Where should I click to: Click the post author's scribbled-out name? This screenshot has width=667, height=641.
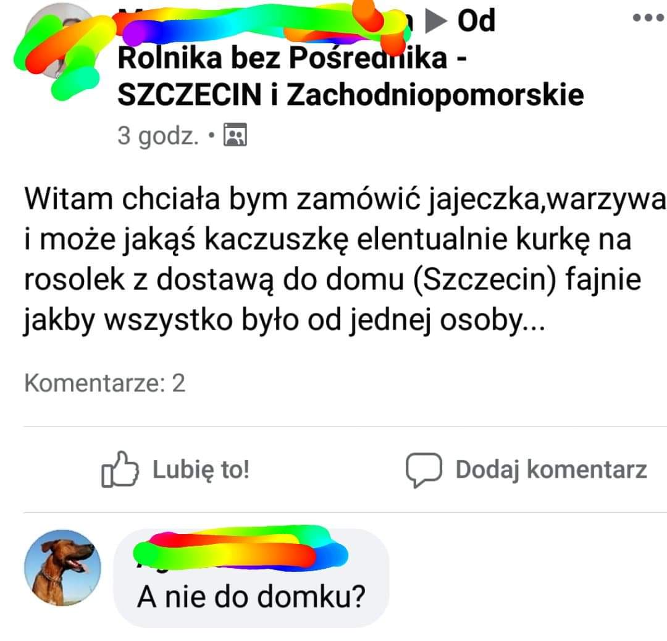pos(264,23)
